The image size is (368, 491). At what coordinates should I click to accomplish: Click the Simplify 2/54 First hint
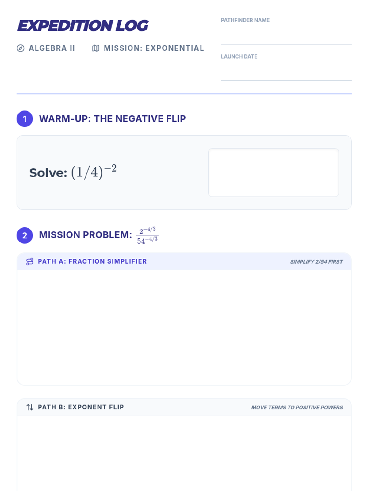(316, 262)
